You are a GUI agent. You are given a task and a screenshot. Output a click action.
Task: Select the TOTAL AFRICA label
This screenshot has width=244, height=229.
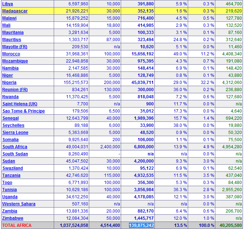click(17, 225)
